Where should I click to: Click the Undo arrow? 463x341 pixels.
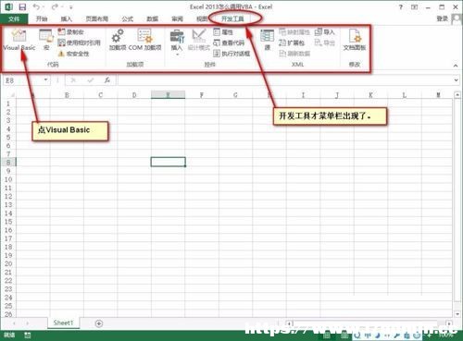36,6
